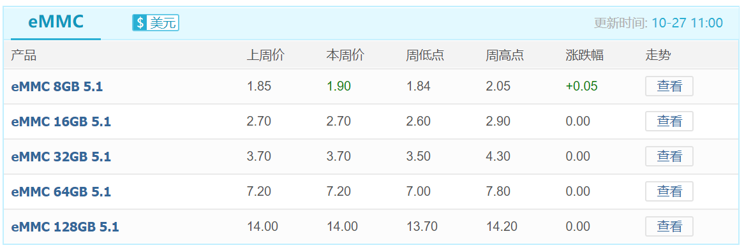
Task: View trend for eMMC 64GB 5.1
Action: [669, 192]
